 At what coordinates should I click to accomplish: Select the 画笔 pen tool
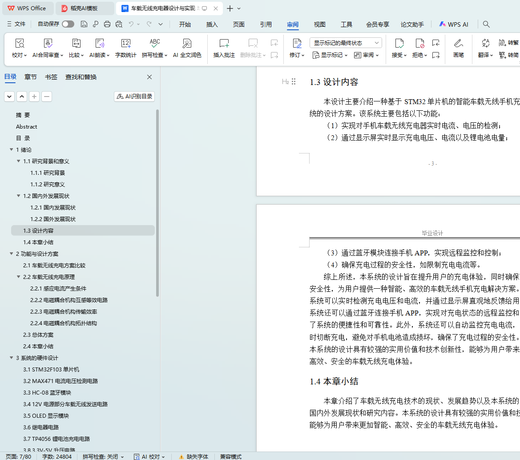[x=458, y=44]
